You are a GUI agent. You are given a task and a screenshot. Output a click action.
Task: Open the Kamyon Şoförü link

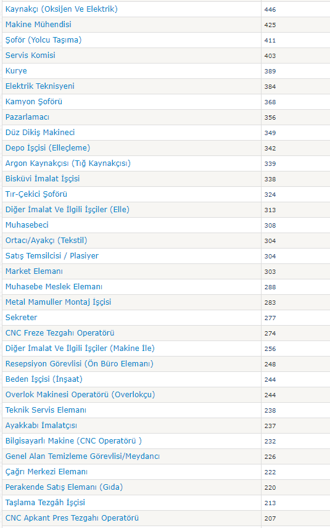[34, 102]
